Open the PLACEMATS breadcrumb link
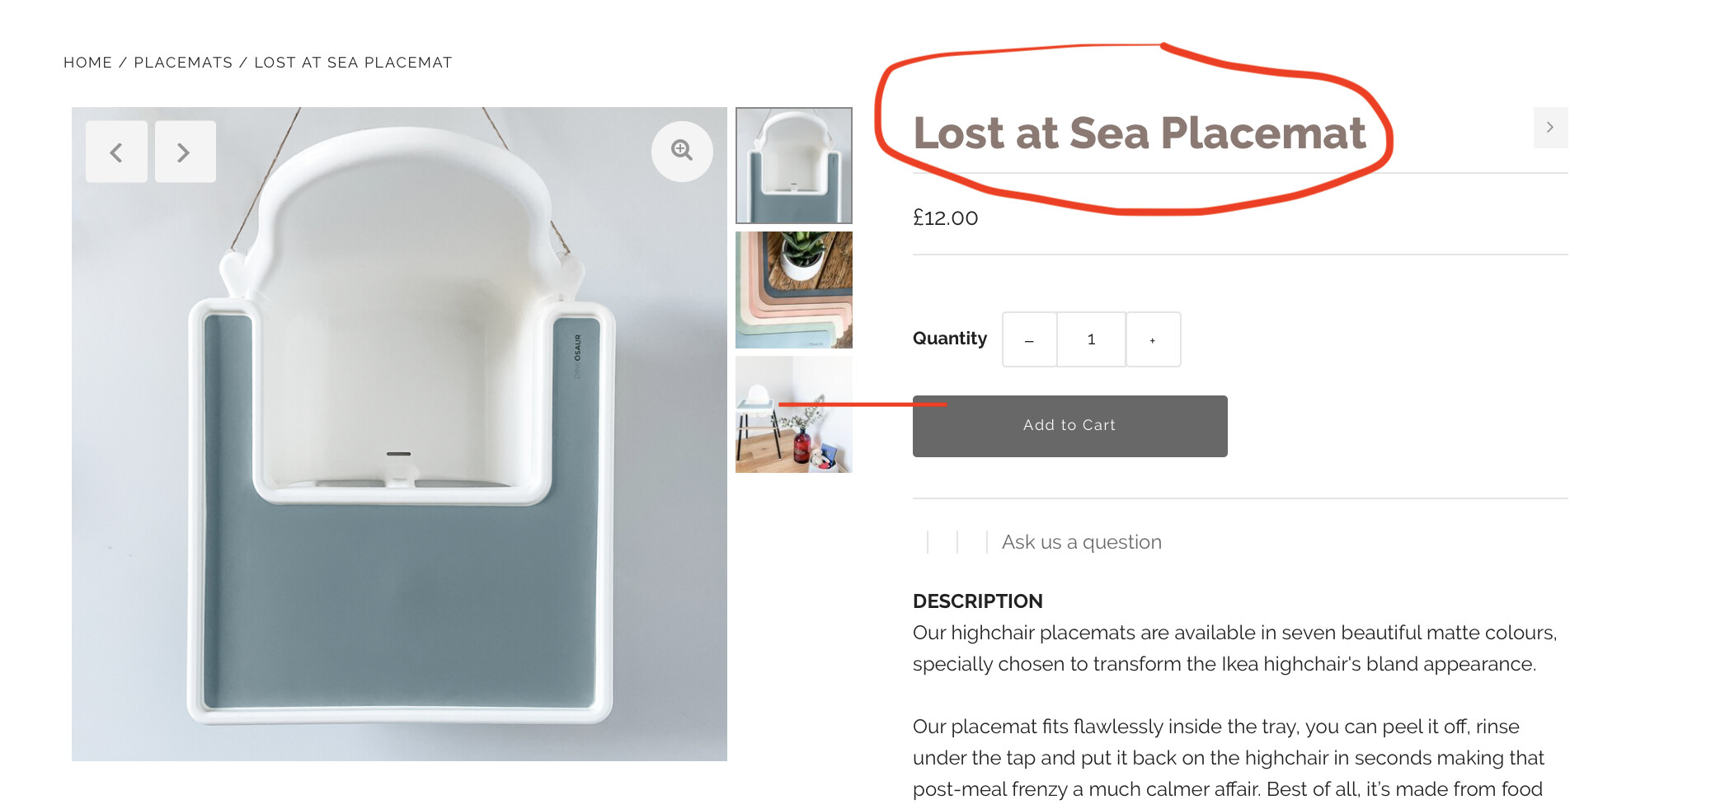 click(x=183, y=63)
